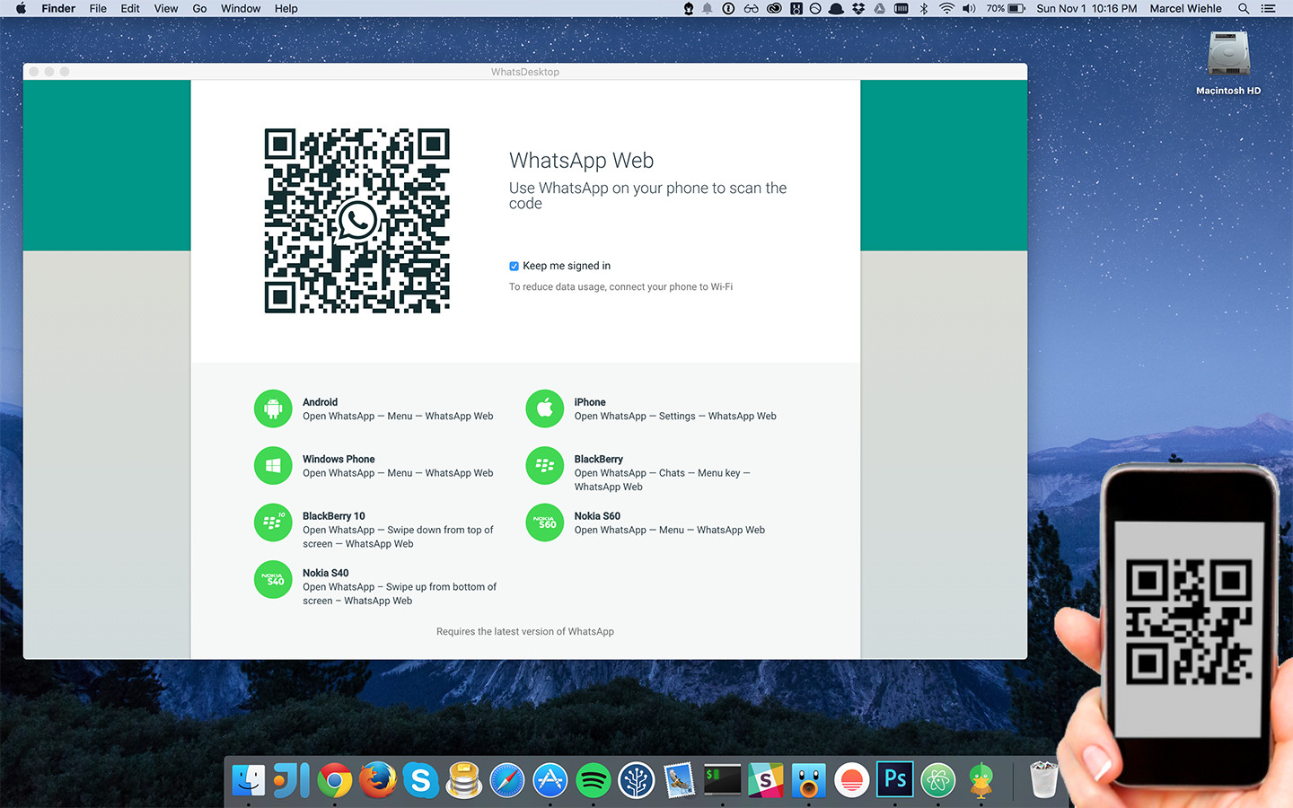Open the Apple menu
The image size is (1293, 808).
(x=21, y=8)
